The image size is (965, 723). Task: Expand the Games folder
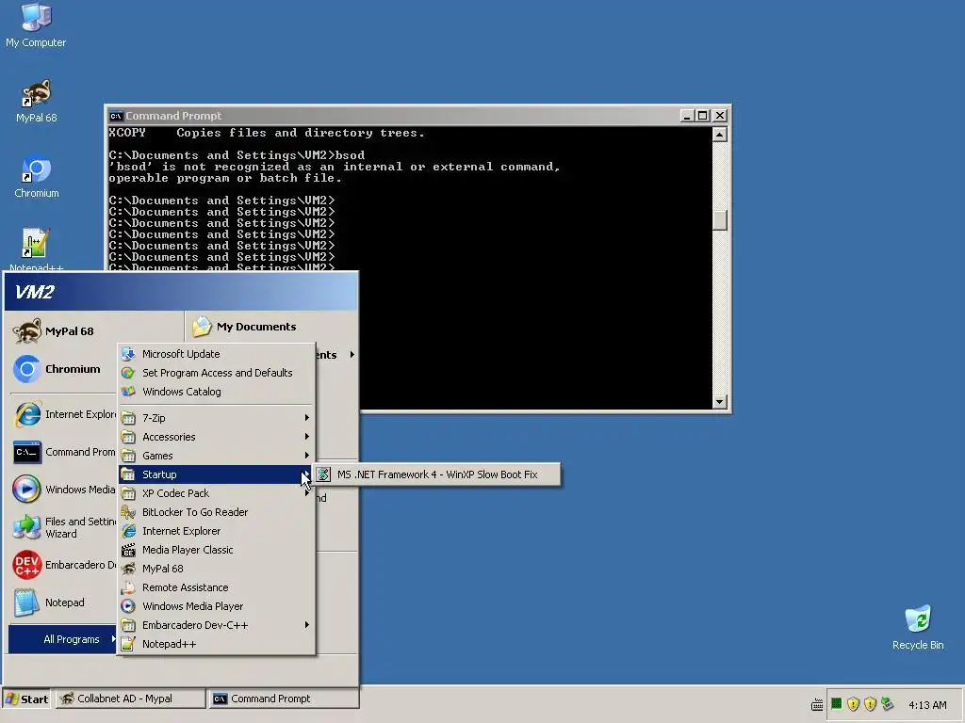(217, 456)
